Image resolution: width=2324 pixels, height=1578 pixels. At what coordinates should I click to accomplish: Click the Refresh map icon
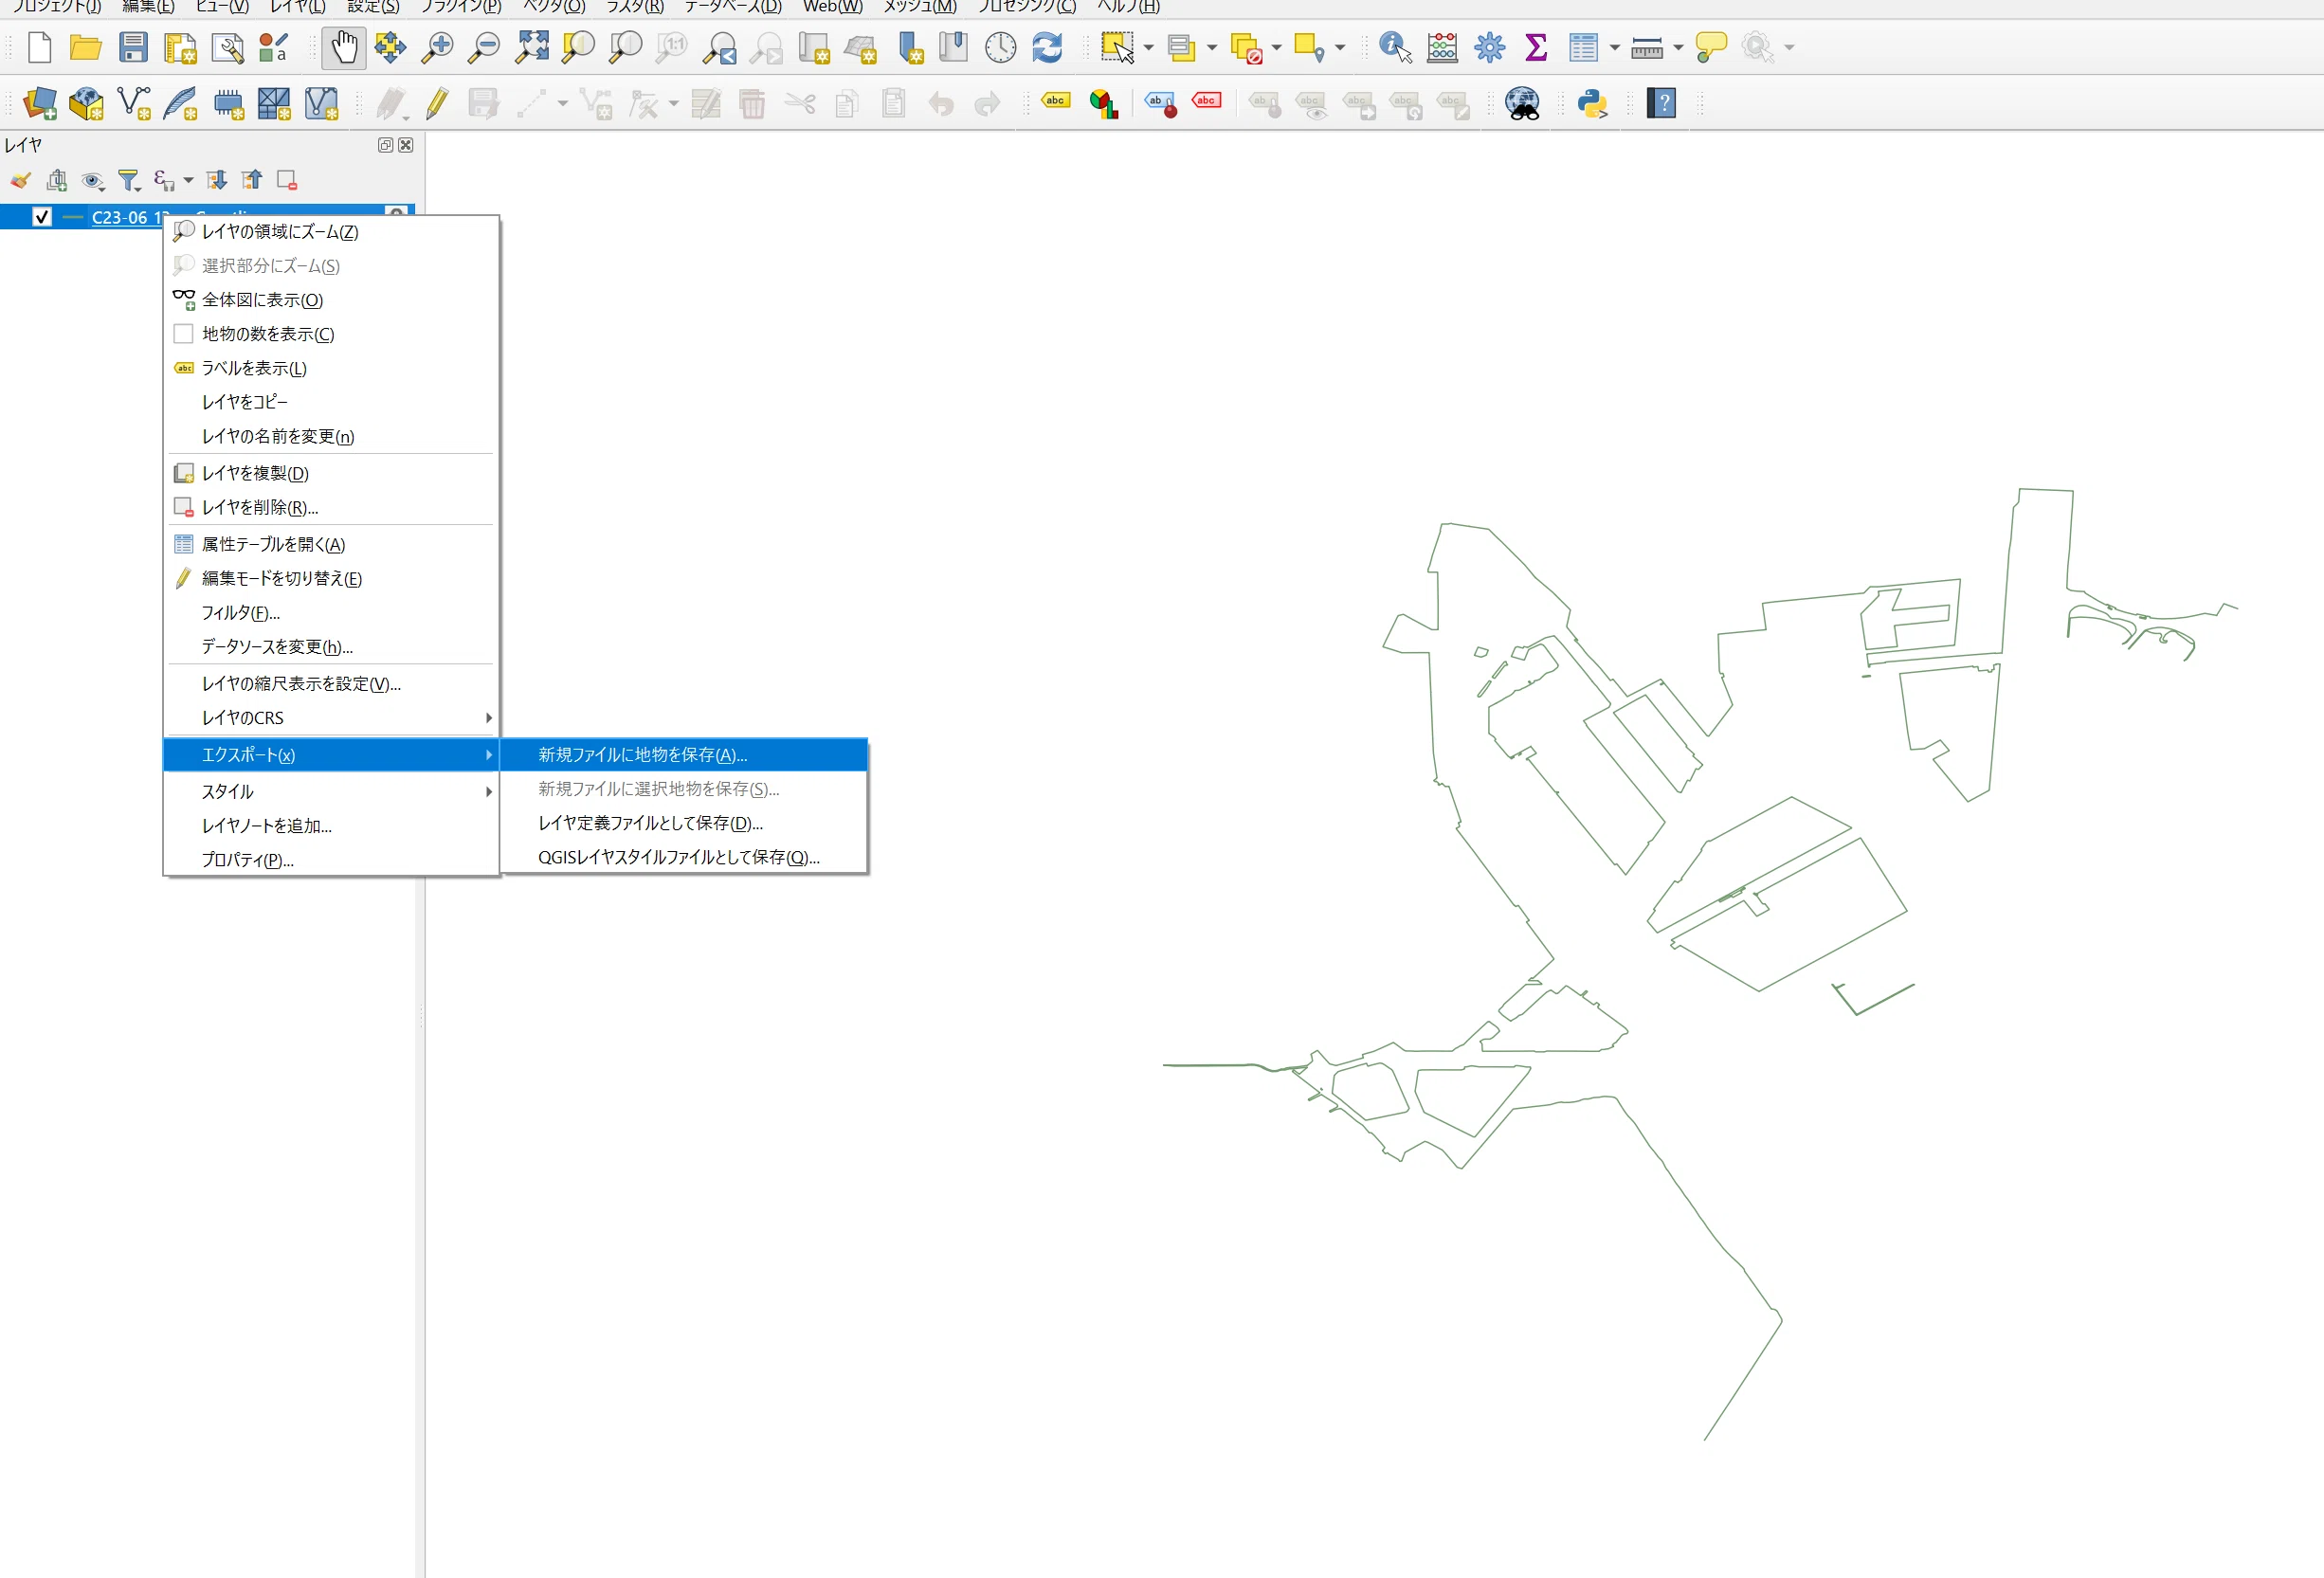(x=1047, y=47)
